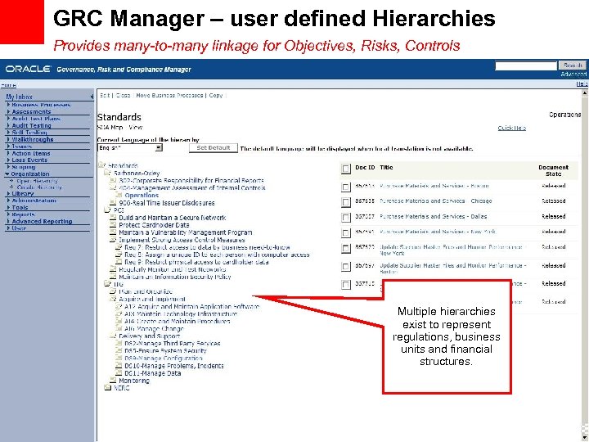
Task: Click the folder icon beside DS11-Manage Data
Action: [119, 373]
